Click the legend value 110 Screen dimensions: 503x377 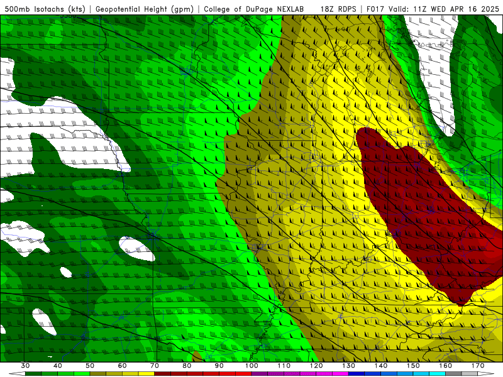pos(284,366)
